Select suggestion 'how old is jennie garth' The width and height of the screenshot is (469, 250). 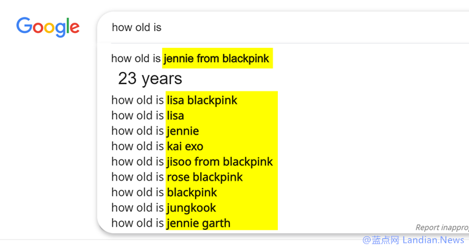point(171,223)
